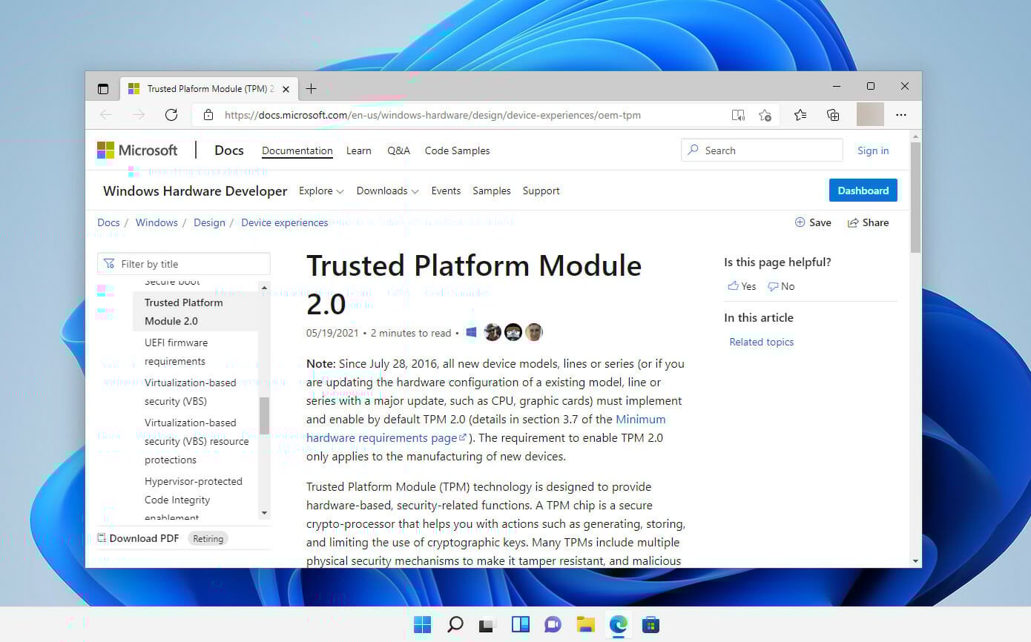Click the Microsoft logo

tap(137, 150)
